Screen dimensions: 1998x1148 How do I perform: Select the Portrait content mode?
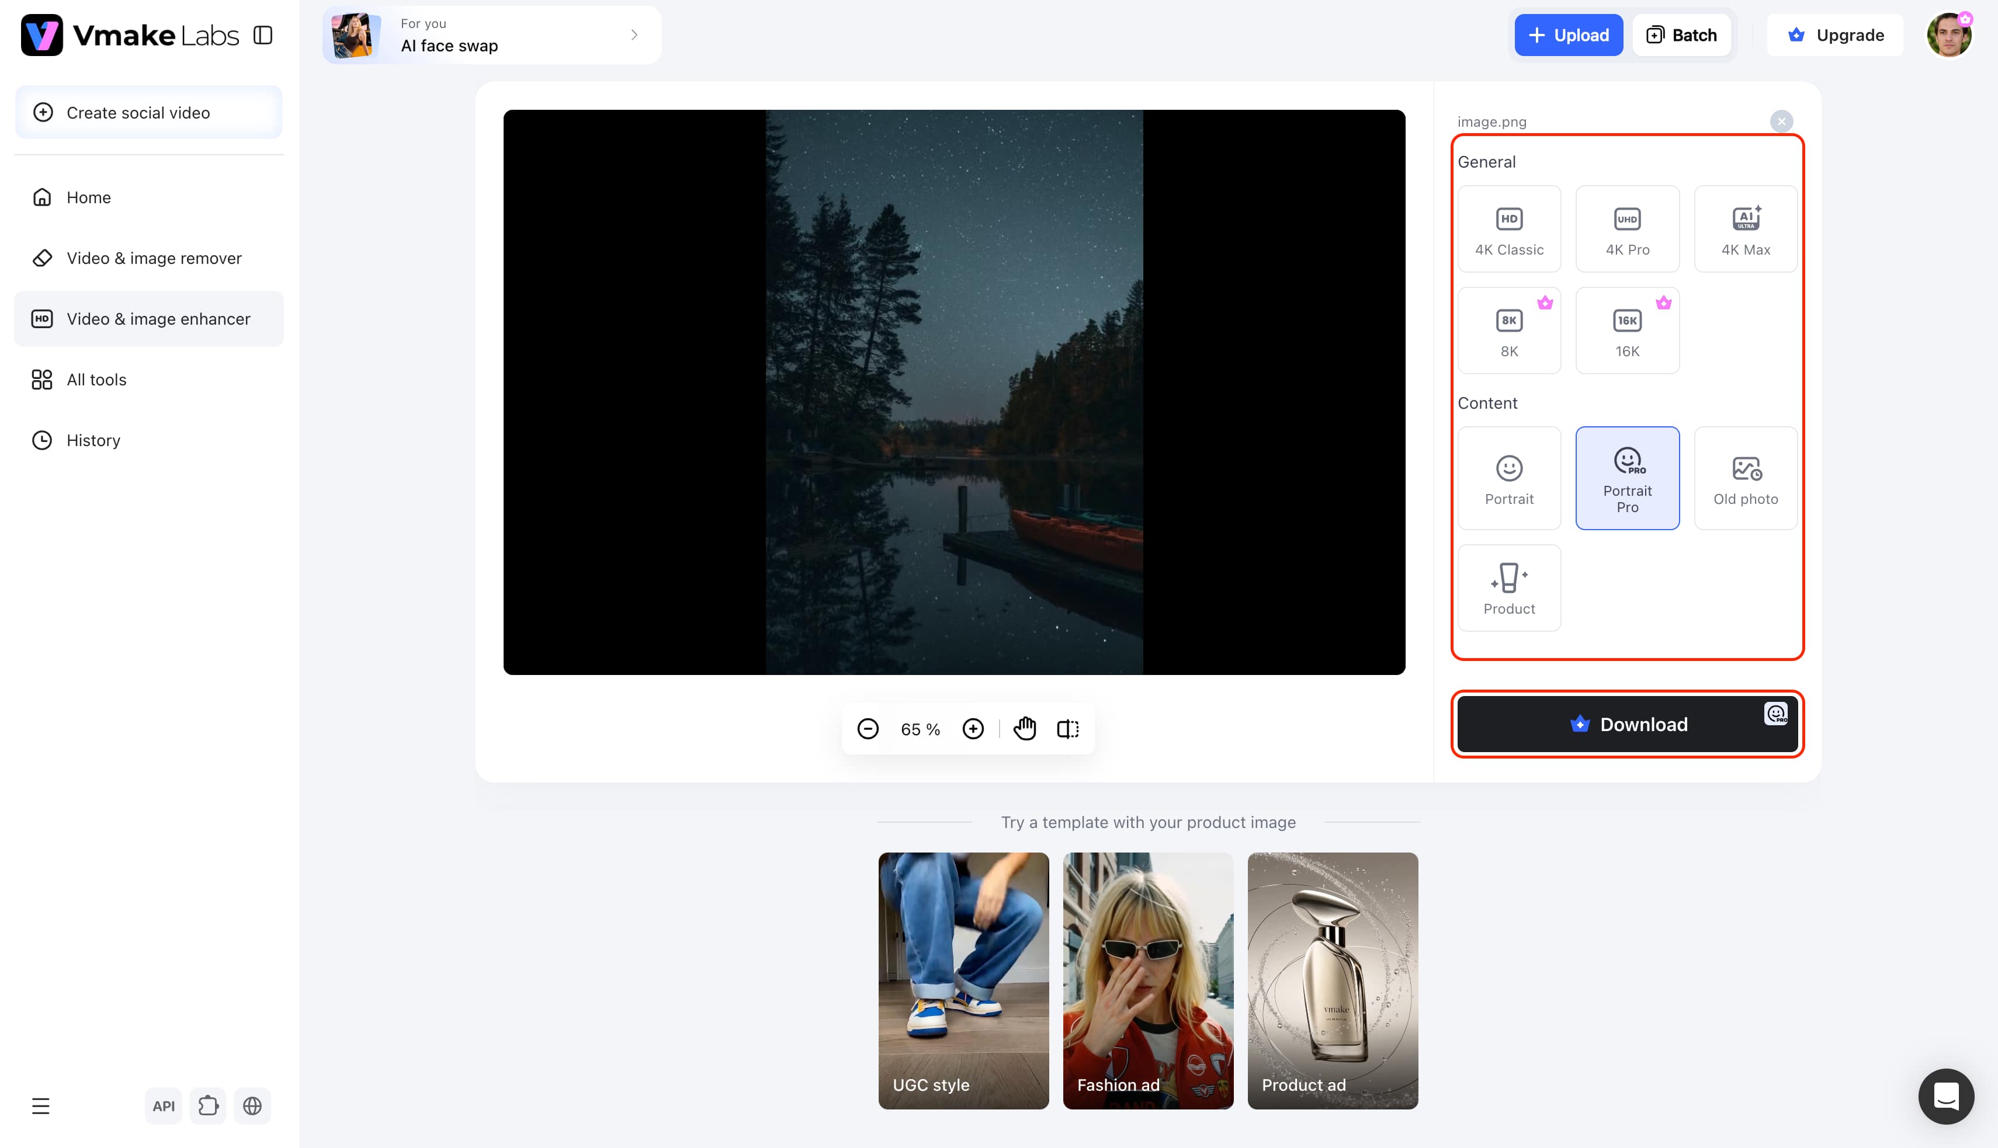point(1509,478)
